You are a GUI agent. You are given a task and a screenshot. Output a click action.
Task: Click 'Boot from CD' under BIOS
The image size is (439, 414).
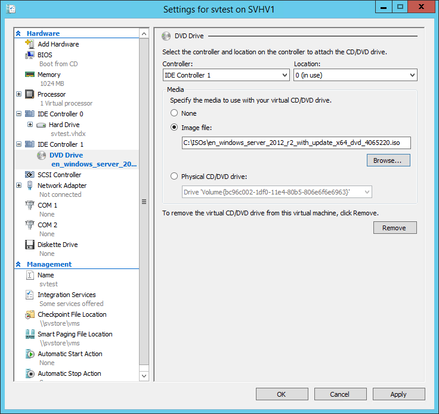58,64
